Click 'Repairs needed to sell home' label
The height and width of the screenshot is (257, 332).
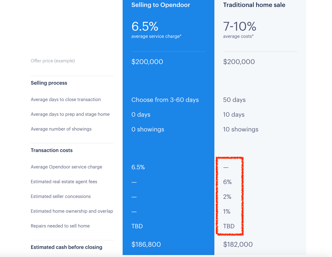click(x=60, y=226)
